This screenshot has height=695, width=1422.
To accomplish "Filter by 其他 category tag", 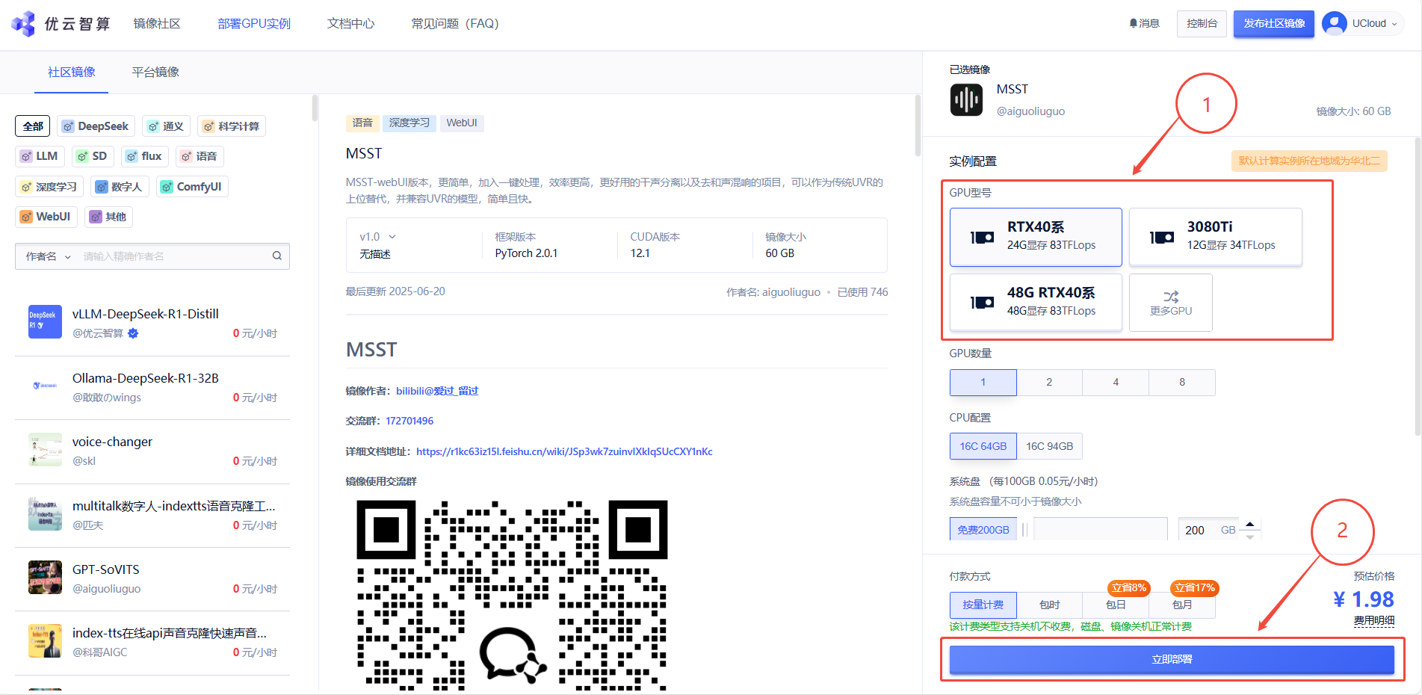I will coord(108,217).
